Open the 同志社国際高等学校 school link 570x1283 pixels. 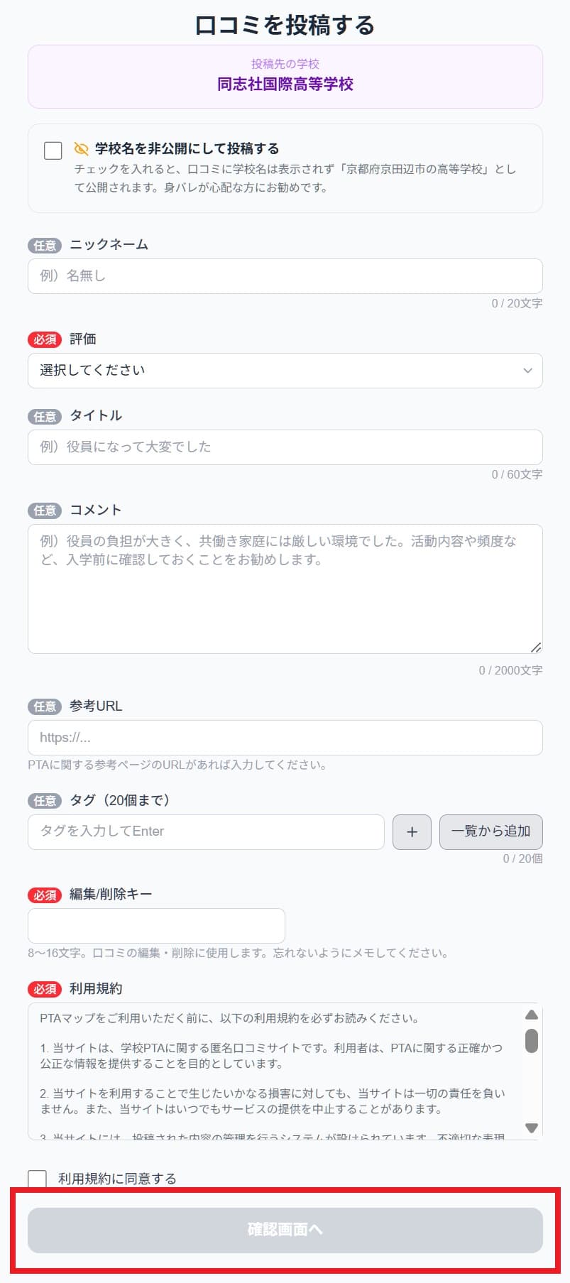point(284,84)
